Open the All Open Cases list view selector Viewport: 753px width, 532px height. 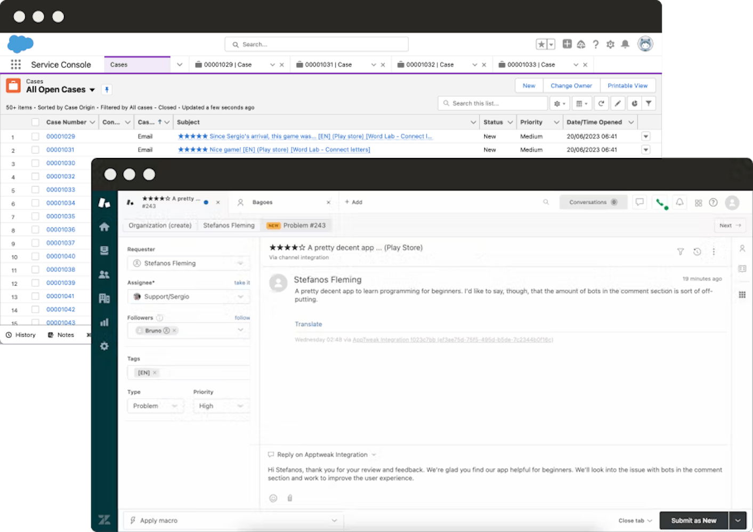point(92,89)
